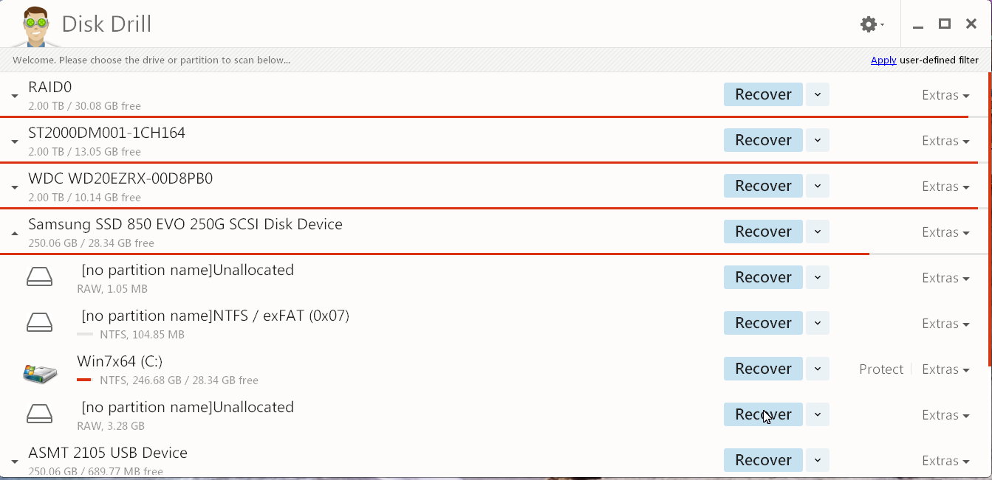Viewport: 992px width, 480px height.
Task: Click Protect for the Win7x64 (C:) partition
Action: [x=881, y=369]
